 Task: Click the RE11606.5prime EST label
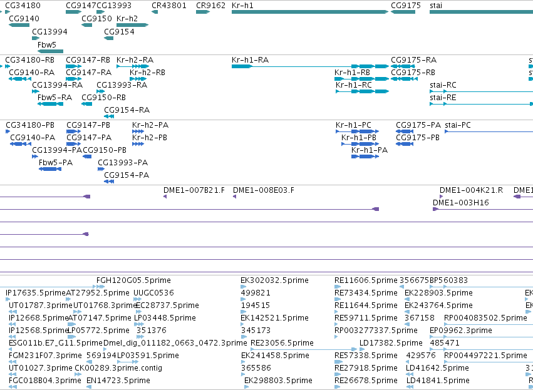[366, 280]
